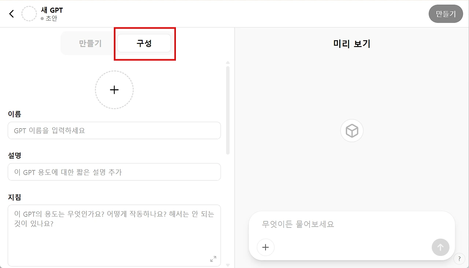The image size is (469, 268).
Task: Upload profile image via plus circle
Action: click(x=114, y=90)
